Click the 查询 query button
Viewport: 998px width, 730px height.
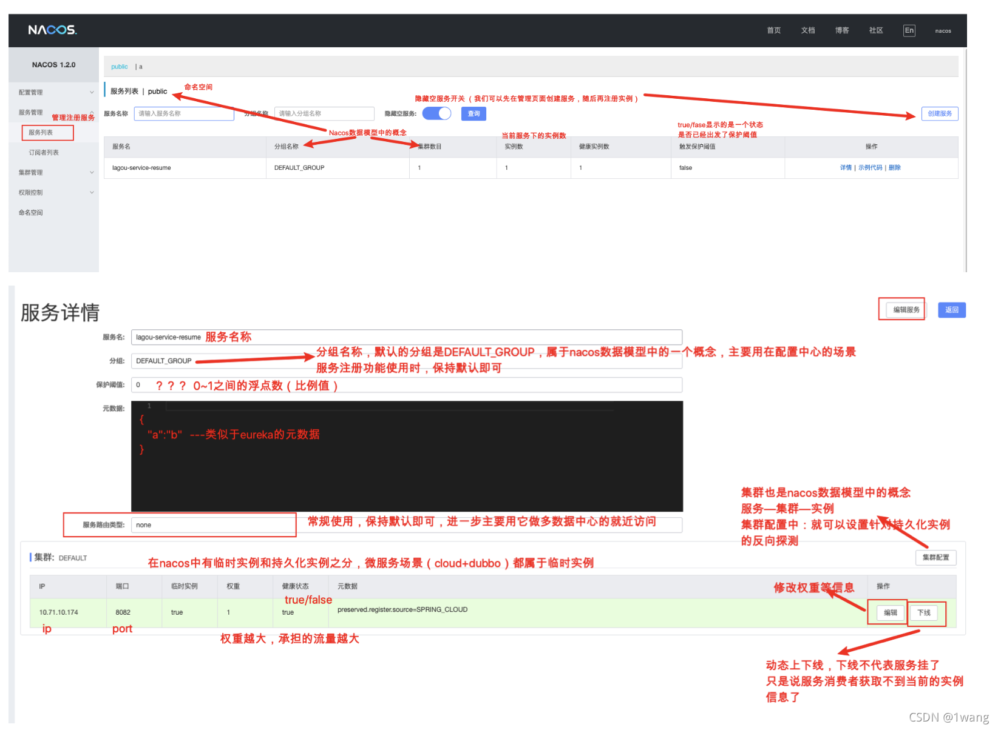tap(474, 113)
